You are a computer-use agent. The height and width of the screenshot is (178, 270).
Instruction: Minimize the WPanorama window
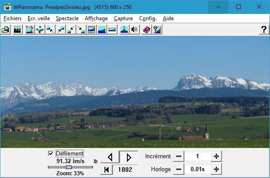coord(218,7)
